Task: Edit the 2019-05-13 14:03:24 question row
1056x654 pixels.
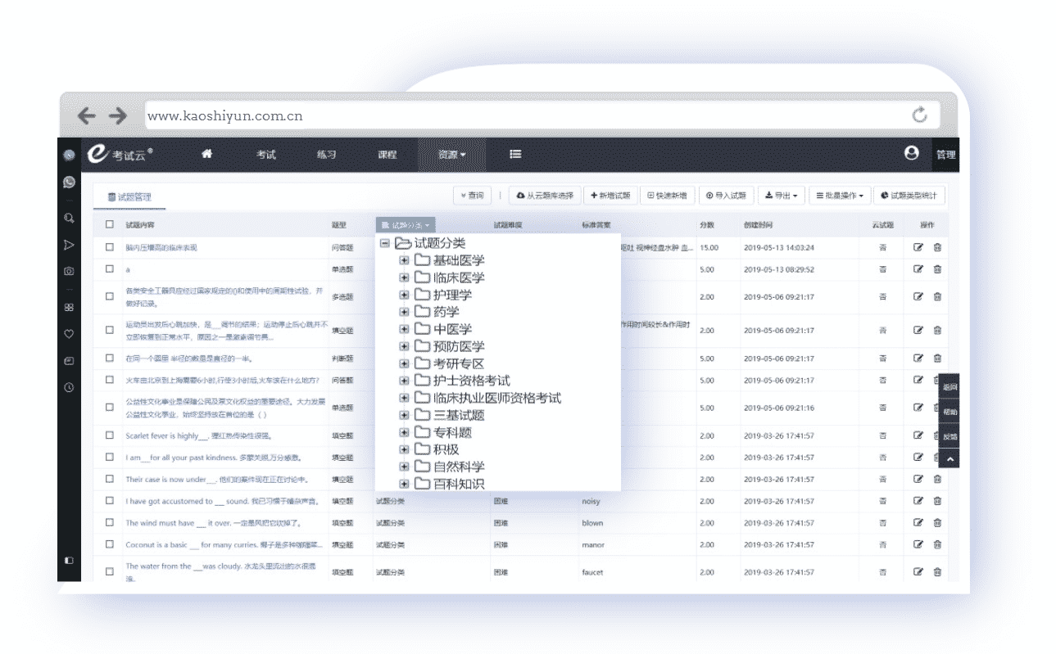Action: click(x=918, y=247)
